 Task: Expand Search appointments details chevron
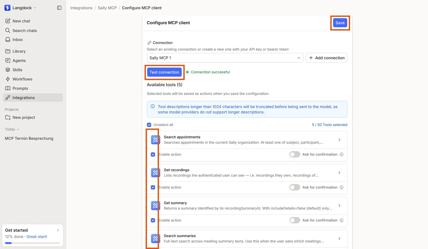coord(339,140)
